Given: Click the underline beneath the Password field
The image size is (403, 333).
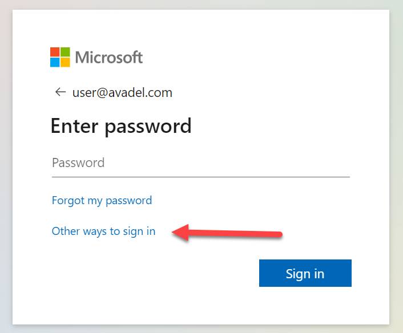Looking at the screenshot, I should click(x=201, y=177).
